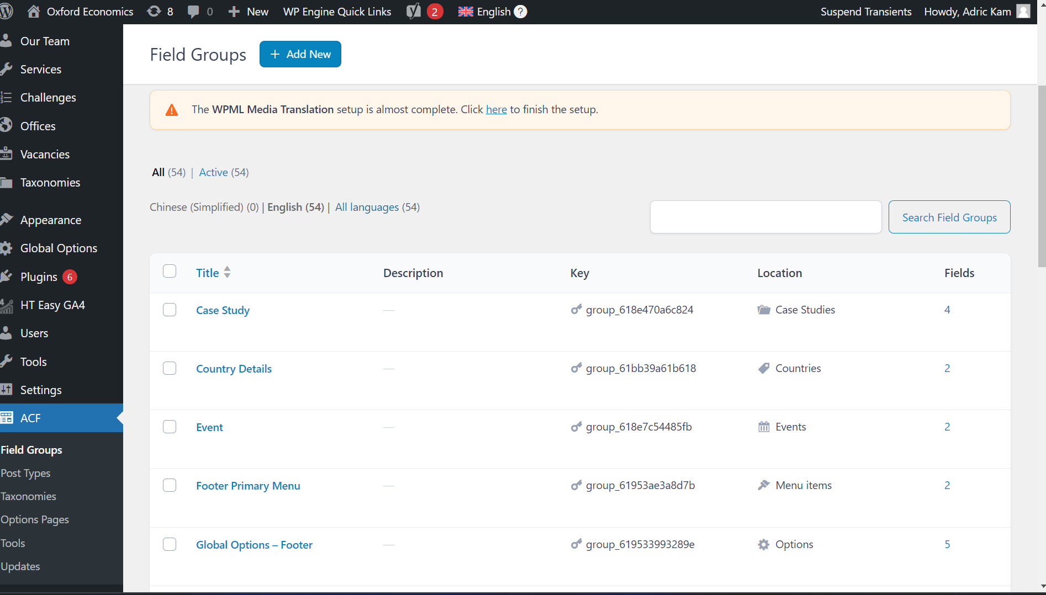This screenshot has width=1046, height=595.
Task: Open the New content dropdown in admin bar
Action: tap(248, 12)
